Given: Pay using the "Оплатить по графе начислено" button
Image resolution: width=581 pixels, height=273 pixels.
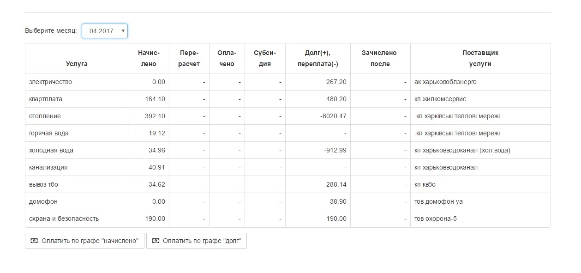Looking at the screenshot, I should [84, 241].
